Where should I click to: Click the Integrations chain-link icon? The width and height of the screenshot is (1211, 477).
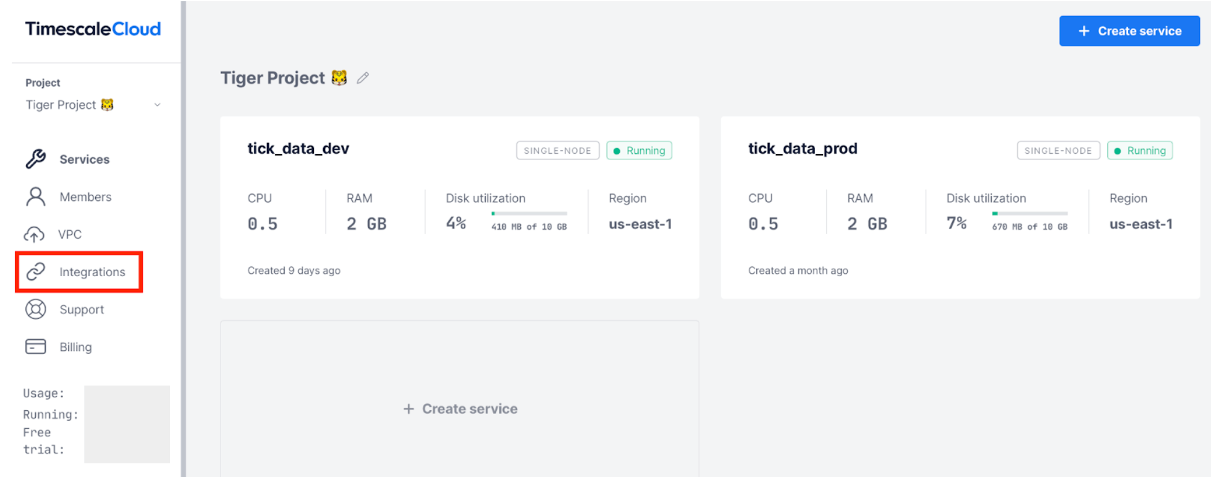tap(36, 272)
